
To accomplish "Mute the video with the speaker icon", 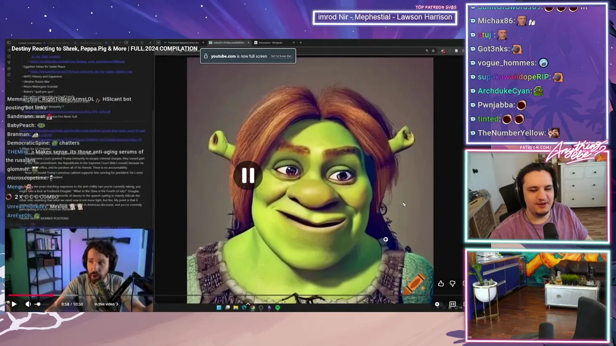I will [x=28, y=304].
